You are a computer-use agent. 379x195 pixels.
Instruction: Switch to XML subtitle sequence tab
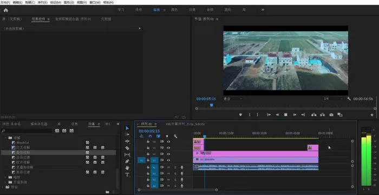pyautogui.click(x=185, y=124)
